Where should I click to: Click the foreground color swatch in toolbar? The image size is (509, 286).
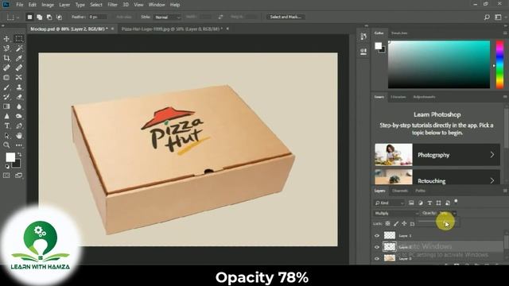coord(10,157)
